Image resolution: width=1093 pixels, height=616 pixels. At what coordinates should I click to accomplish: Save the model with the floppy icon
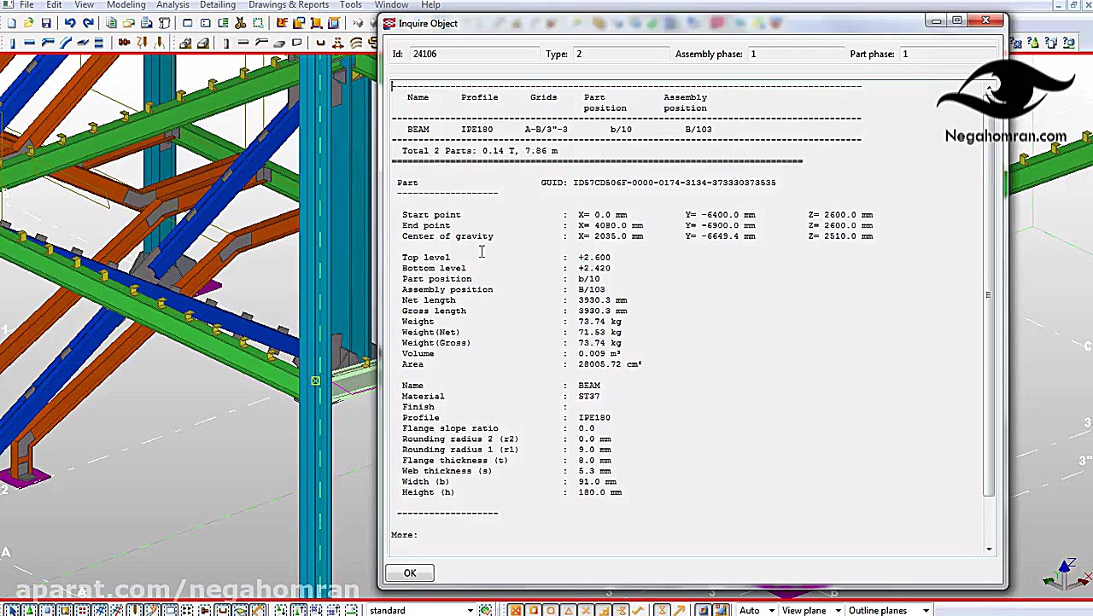[46, 23]
